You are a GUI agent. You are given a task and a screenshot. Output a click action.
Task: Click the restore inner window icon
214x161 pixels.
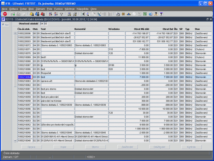(x=208, y=19)
